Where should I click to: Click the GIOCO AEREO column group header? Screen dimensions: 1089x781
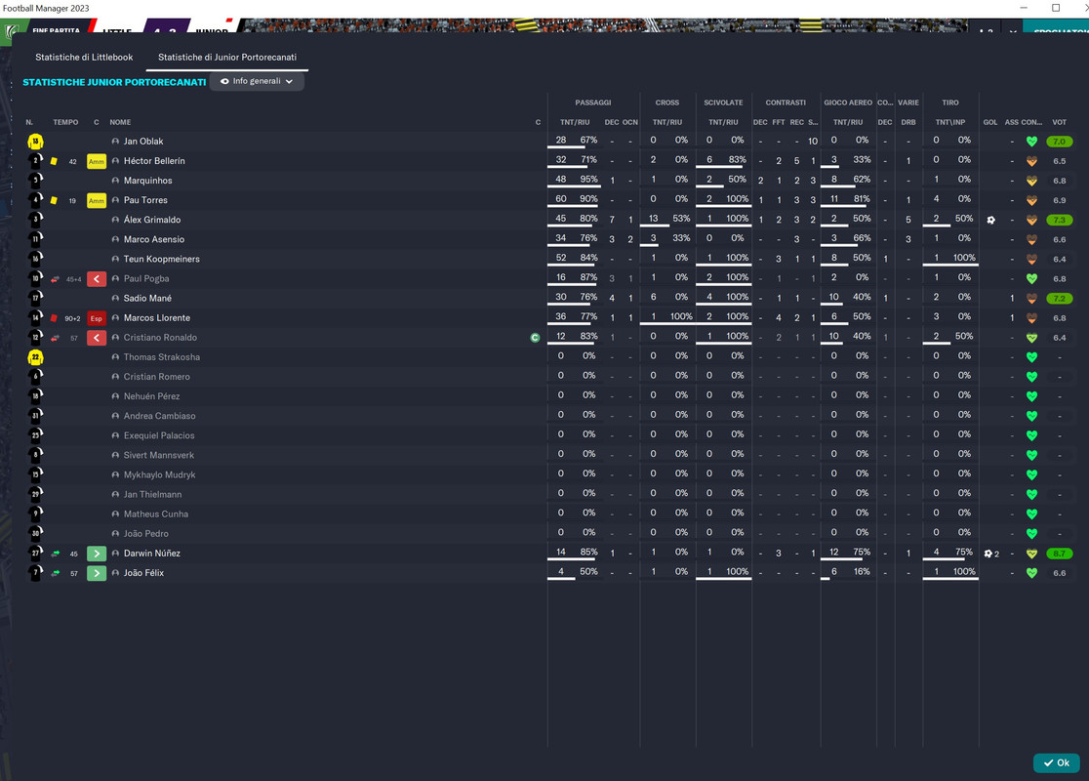(x=848, y=103)
